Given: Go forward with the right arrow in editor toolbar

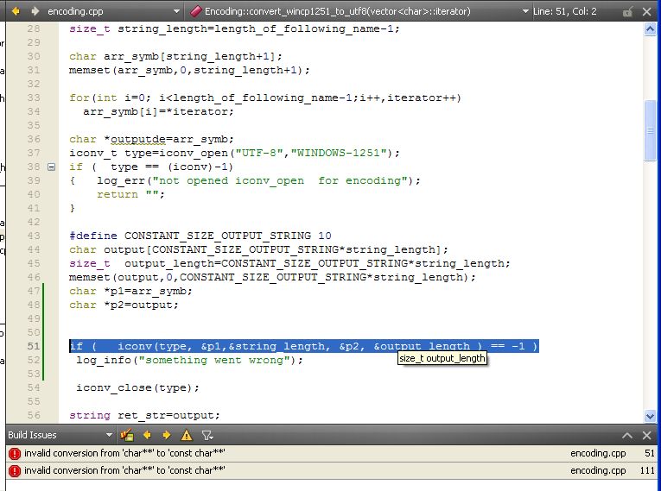Looking at the screenshot, I should (35, 11).
